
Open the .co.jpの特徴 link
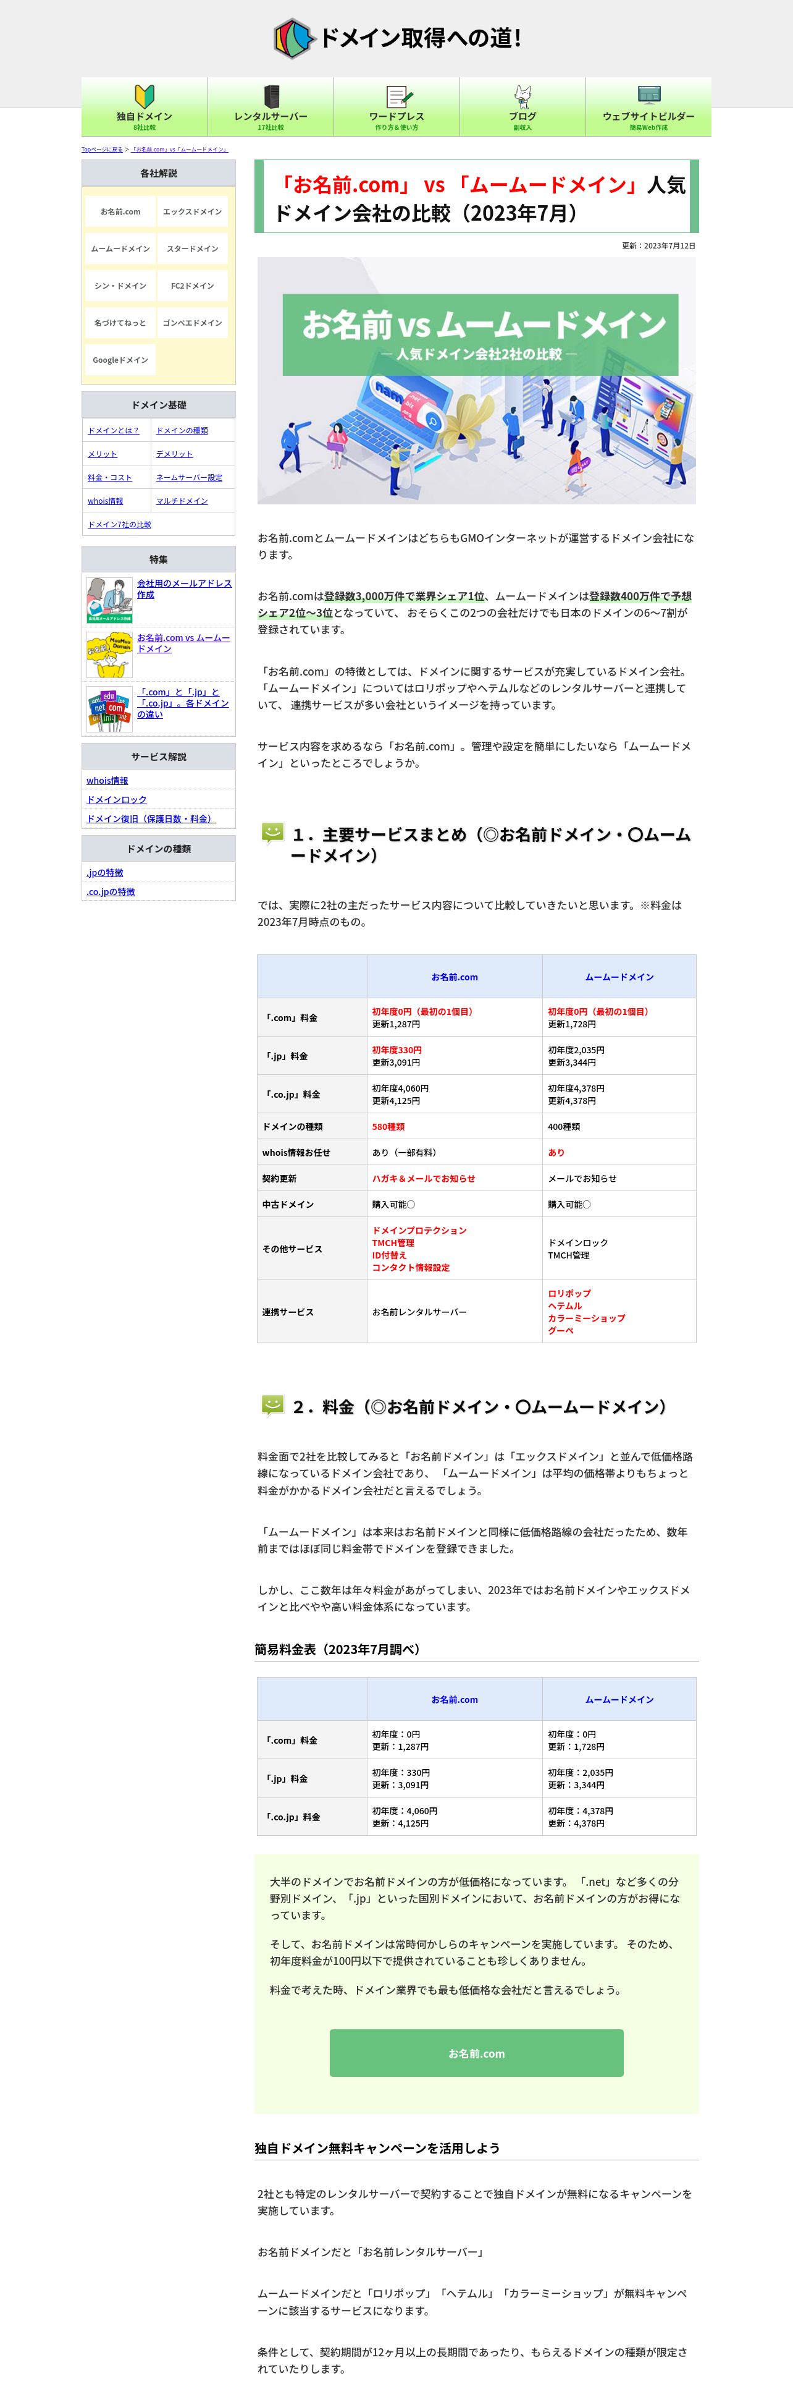coord(111,892)
